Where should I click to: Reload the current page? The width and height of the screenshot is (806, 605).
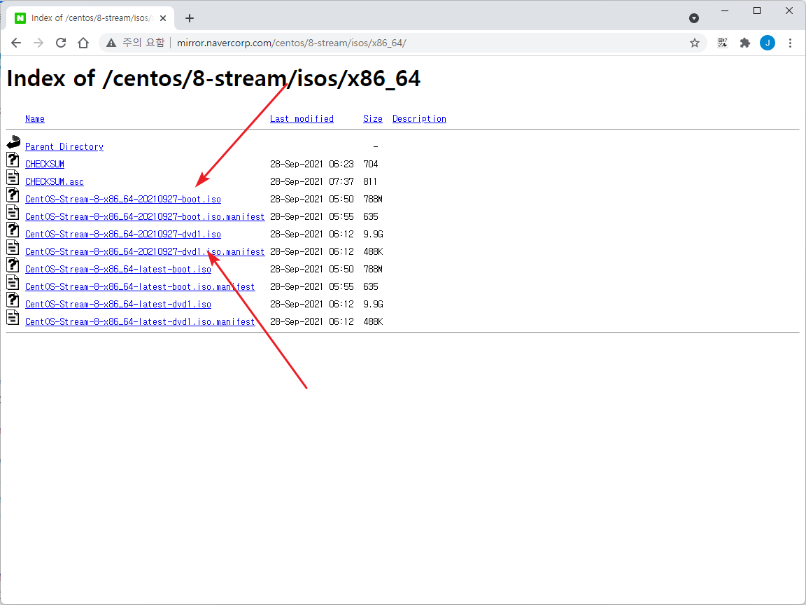coord(61,43)
